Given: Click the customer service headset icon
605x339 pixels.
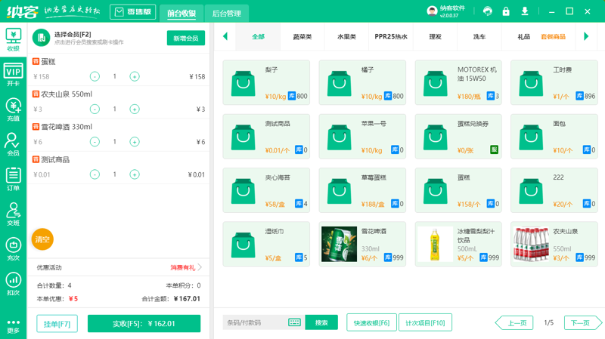Looking at the screenshot, I should 487,11.
